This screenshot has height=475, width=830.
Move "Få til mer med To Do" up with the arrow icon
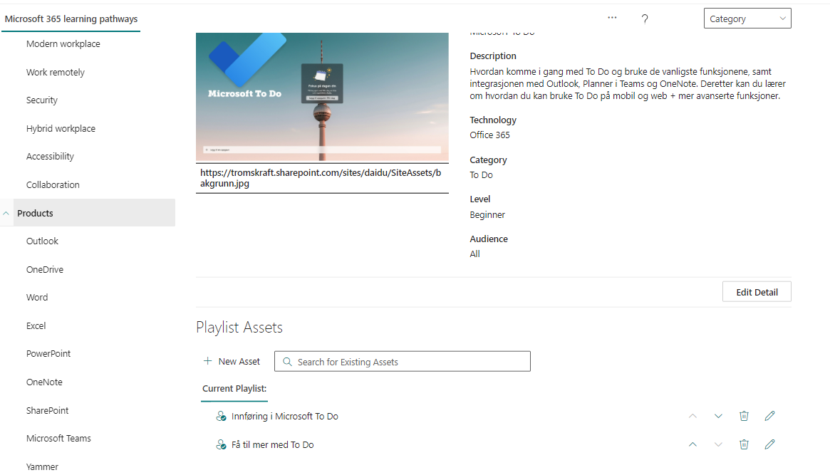[x=692, y=444]
